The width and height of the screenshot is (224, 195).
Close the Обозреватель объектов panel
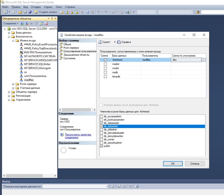pos(55,18)
